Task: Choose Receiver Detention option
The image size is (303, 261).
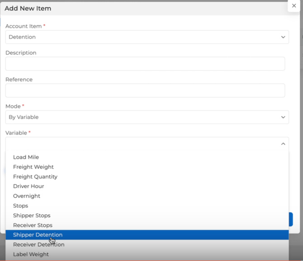Action: click(x=39, y=245)
